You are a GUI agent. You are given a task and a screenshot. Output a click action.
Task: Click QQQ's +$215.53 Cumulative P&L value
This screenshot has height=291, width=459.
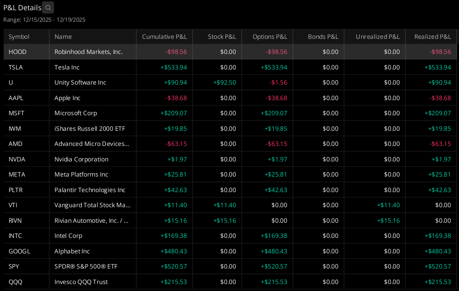coord(174,282)
